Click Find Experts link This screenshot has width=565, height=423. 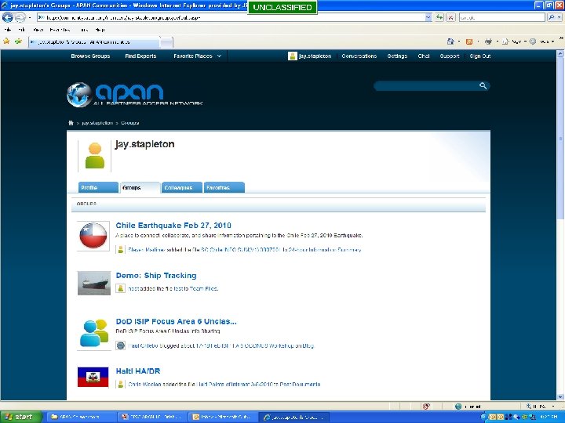(140, 56)
